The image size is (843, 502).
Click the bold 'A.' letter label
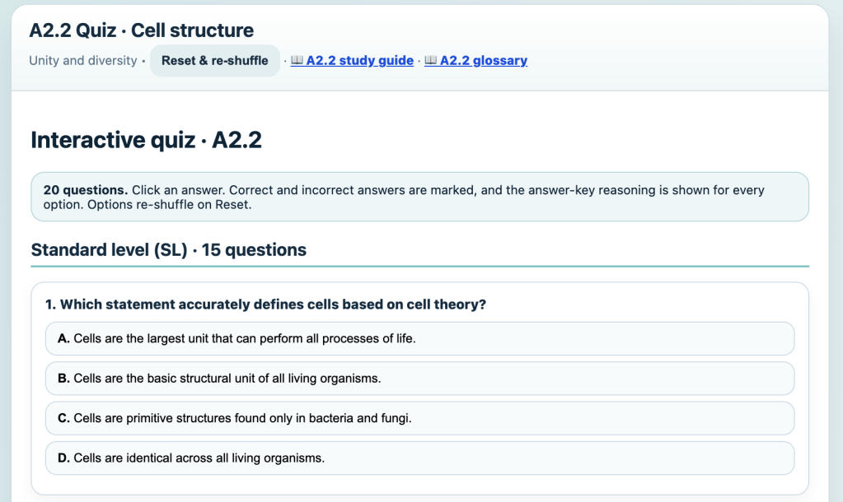63,339
